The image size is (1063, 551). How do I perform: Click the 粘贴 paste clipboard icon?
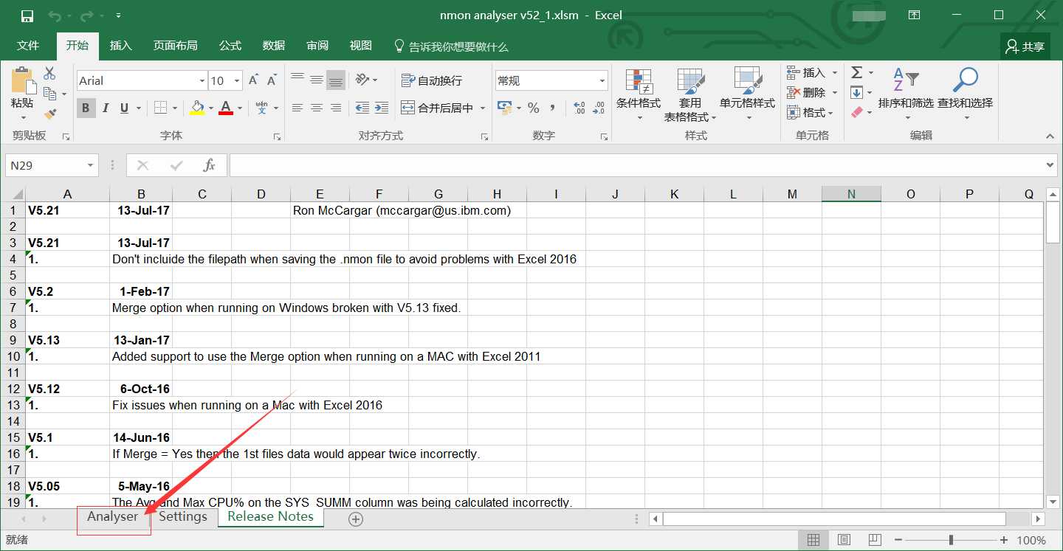tap(22, 81)
